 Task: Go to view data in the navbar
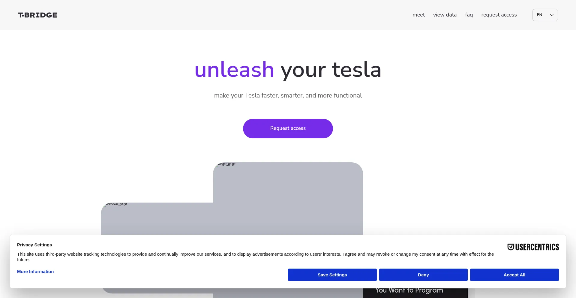(x=445, y=15)
